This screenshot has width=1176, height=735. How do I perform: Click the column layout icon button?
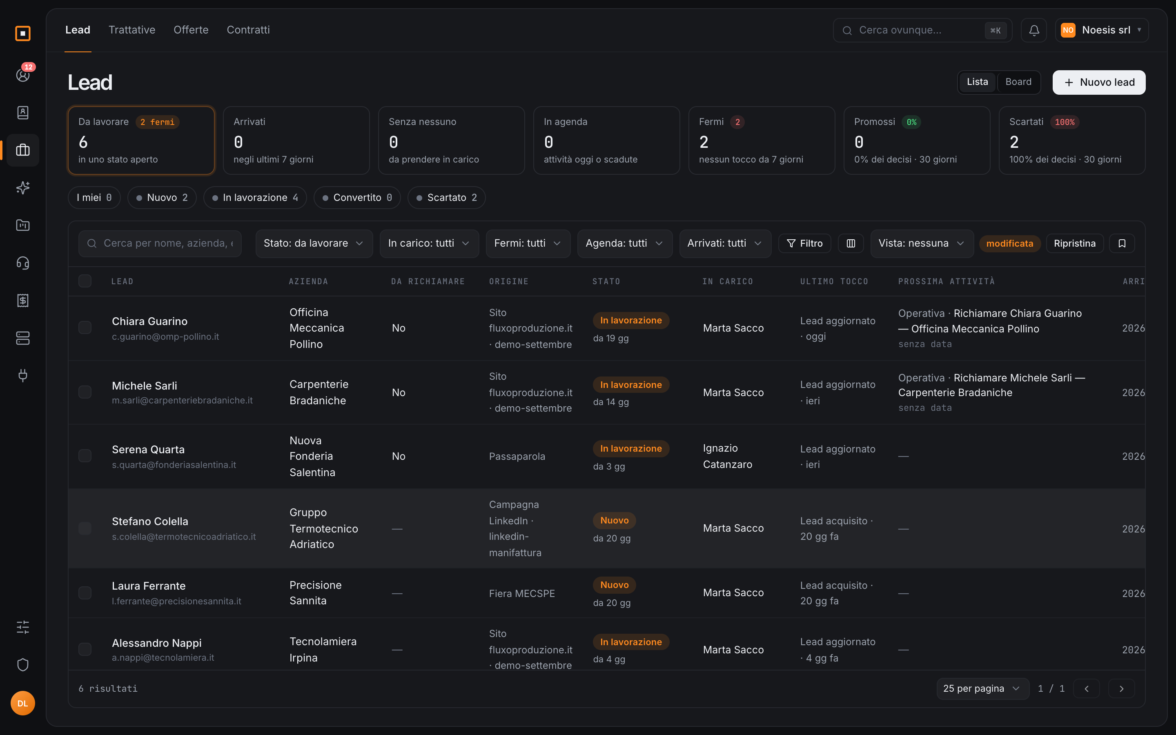coord(851,243)
